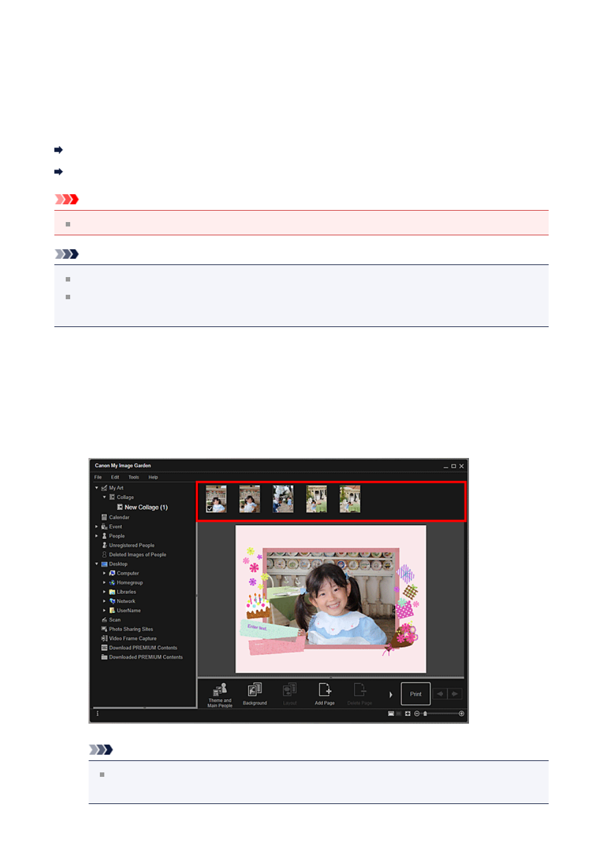Click the Network icon
603x854 pixels.
tap(112, 601)
